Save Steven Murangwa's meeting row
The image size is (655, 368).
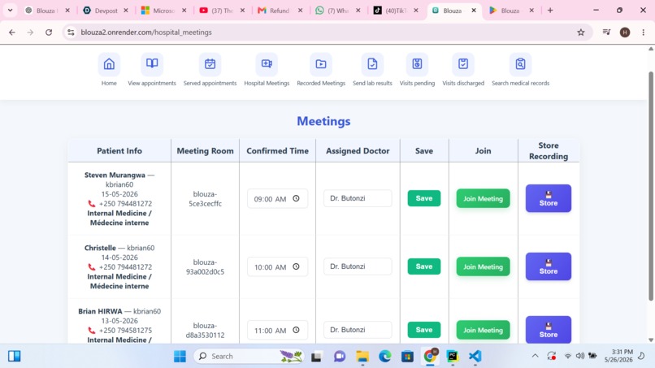[424, 198]
